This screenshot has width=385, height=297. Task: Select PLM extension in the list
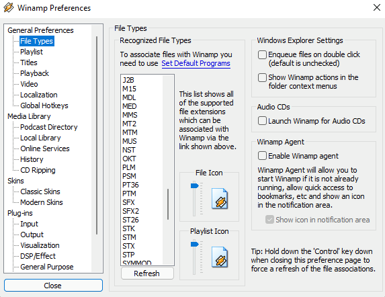tap(129, 167)
